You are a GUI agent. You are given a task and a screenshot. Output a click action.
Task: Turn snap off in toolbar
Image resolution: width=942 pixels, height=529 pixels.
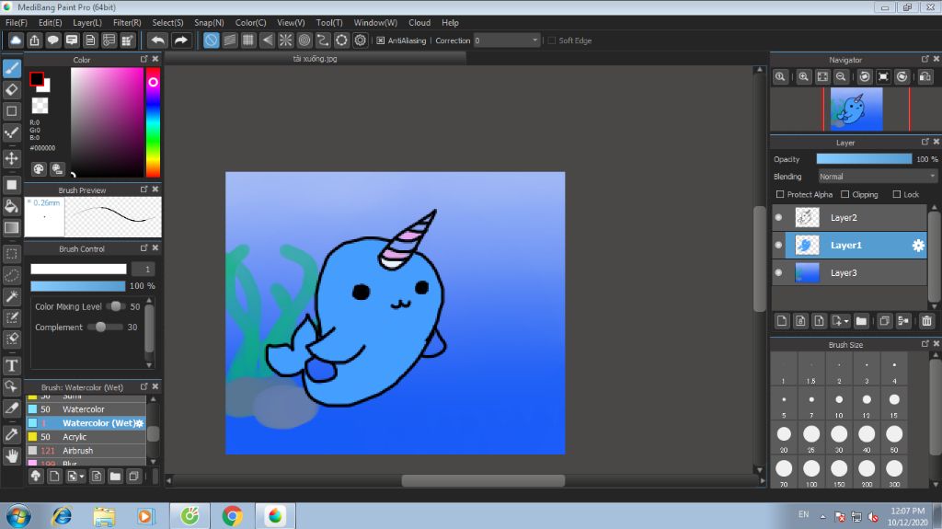tap(211, 40)
